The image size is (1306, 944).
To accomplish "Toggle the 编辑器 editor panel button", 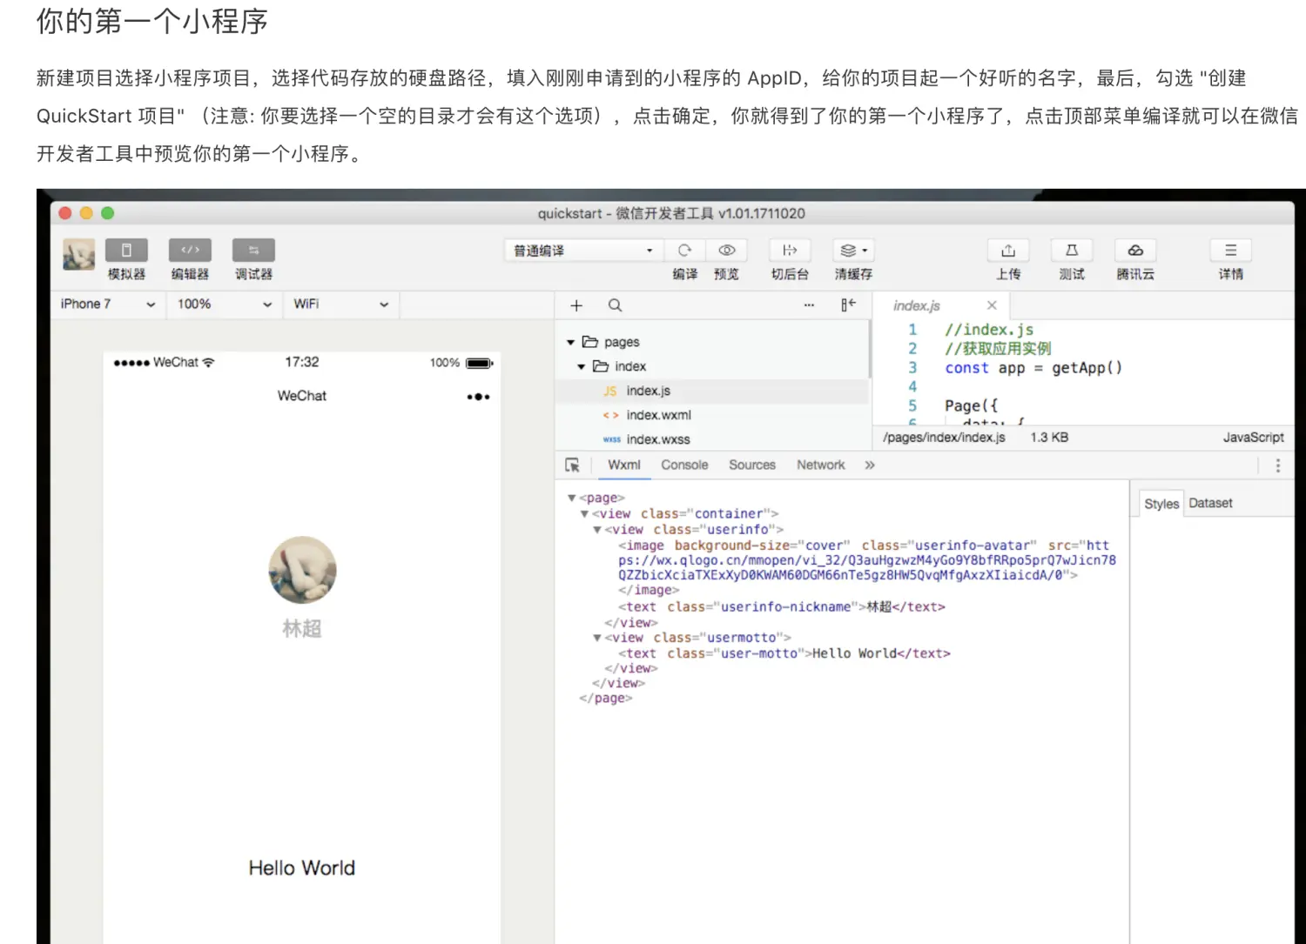I will pos(190,251).
